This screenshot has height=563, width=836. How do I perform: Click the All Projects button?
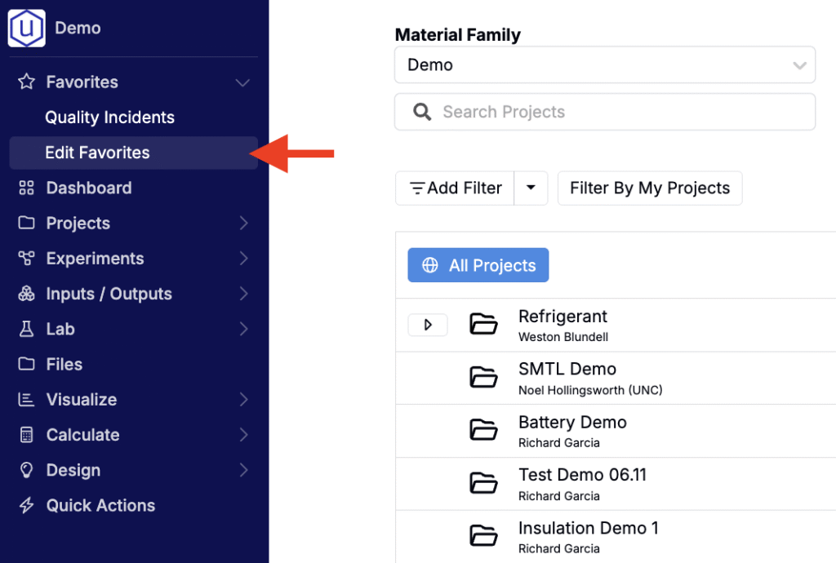[x=478, y=265]
